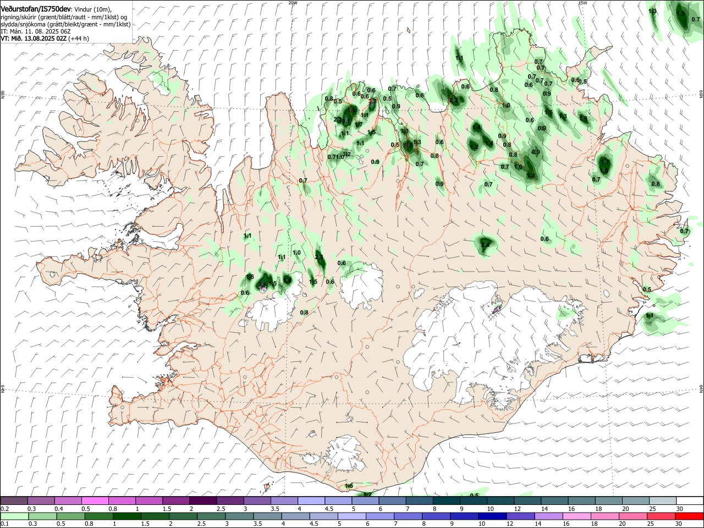The image size is (704, 528).
Task: Click the '0.2' label in the upper legend
Action: pyautogui.click(x=4, y=509)
